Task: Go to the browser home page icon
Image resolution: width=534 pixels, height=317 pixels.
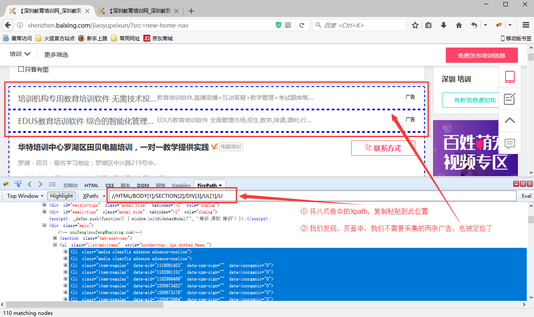Action: coord(459,25)
